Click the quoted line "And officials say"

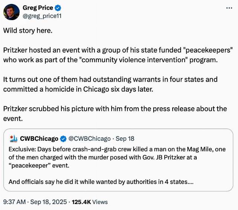coord(100,182)
